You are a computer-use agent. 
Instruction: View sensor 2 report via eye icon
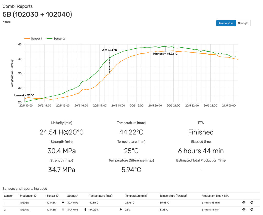coord(244,209)
